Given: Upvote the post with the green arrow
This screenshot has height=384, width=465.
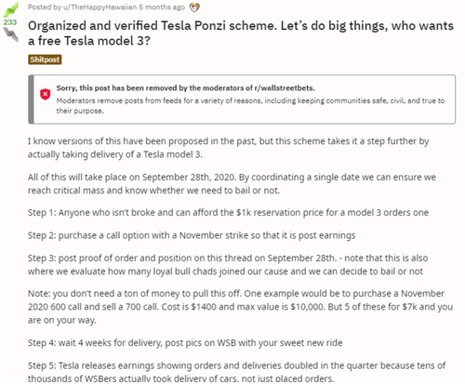Looking at the screenshot, I should click(x=10, y=10).
